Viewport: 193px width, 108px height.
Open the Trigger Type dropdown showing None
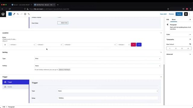pos(108,91)
